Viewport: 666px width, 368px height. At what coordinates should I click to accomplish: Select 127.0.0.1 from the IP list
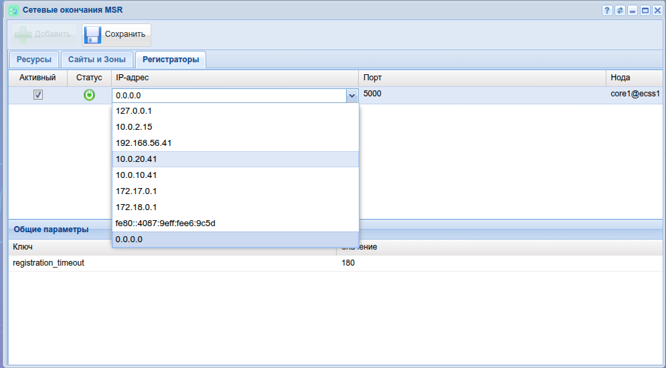point(236,111)
